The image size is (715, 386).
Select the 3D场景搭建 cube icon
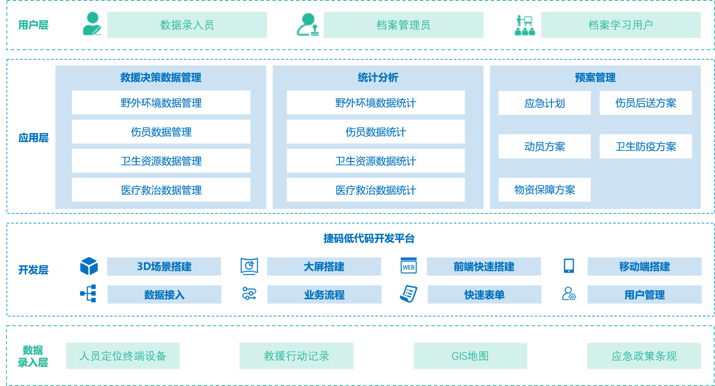point(89,266)
